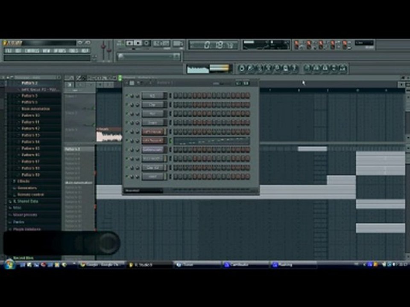This screenshot has height=307, width=410.
Task: Click the grid icon in channel rack title bar
Action: click(x=132, y=83)
